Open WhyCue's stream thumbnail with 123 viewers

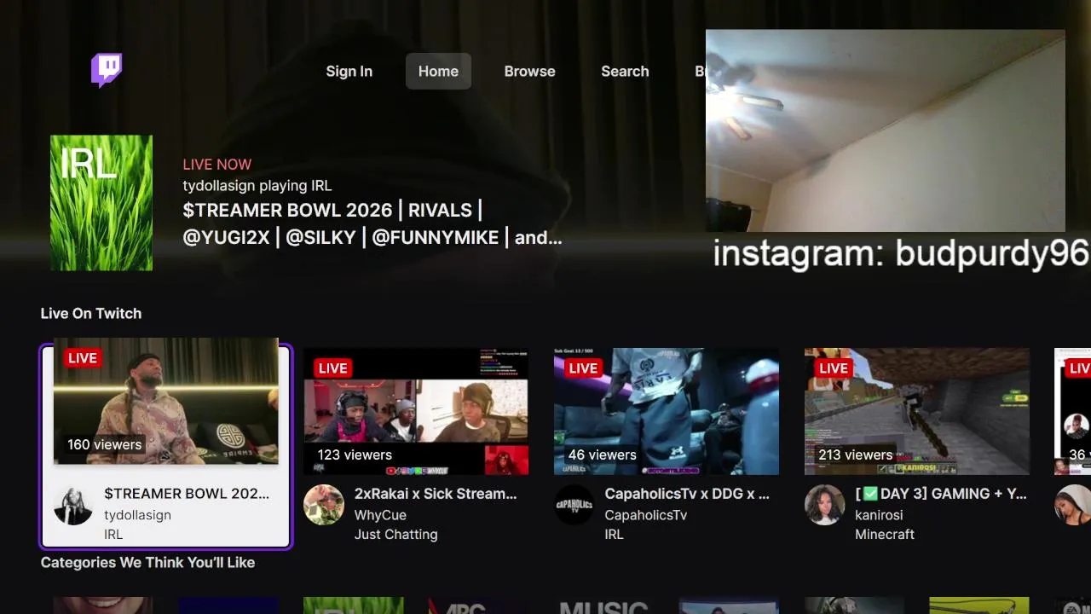[416, 411]
